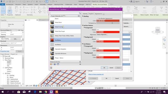168x94 pixels.
Task: Open the File menu tab
Action: coord(3,4)
